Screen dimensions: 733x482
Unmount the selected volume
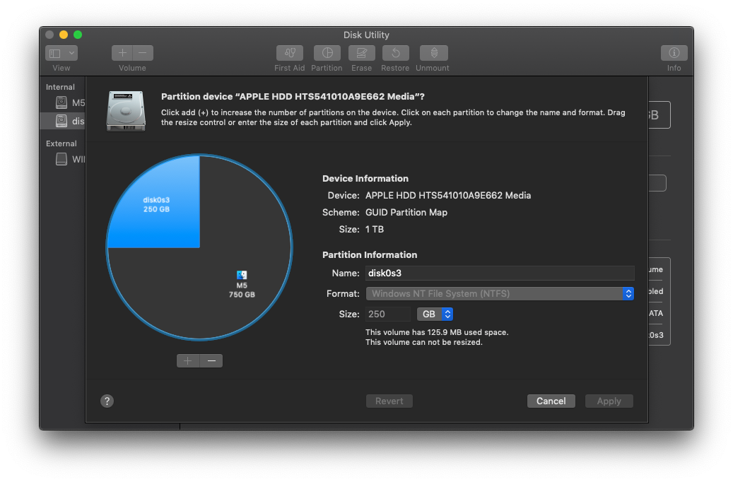pos(433,53)
